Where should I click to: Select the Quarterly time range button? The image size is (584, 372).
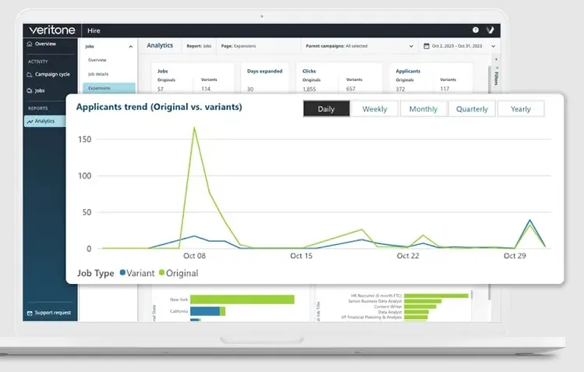472,108
